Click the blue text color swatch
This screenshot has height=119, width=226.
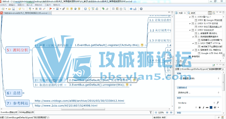(211, 107)
